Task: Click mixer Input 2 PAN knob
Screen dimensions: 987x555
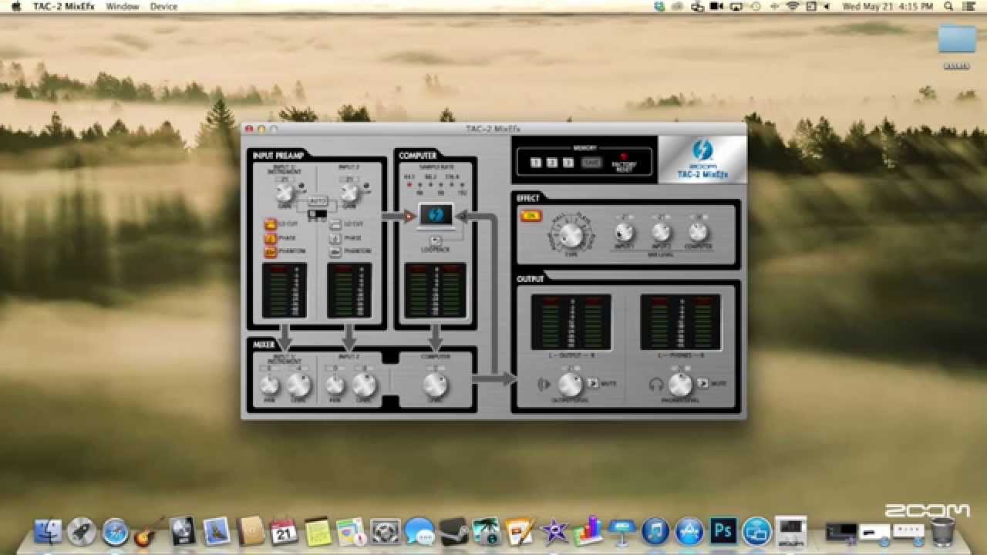Action: point(335,385)
